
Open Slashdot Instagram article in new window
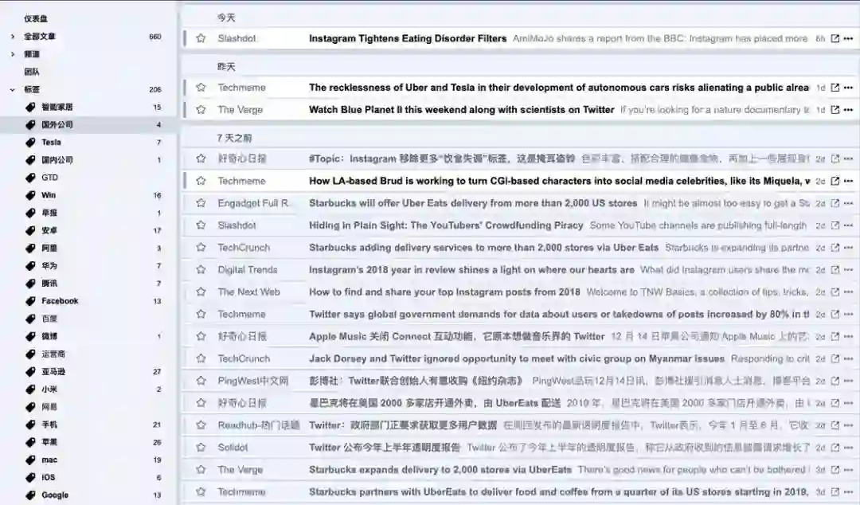[835, 38]
